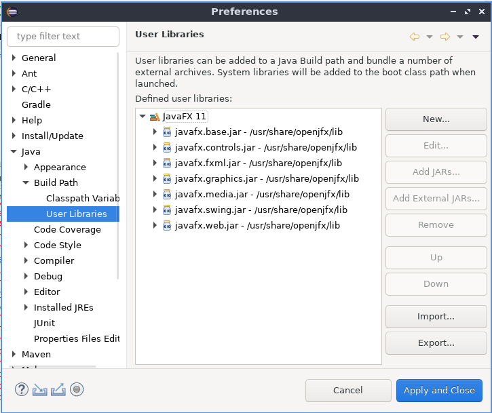The width and height of the screenshot is (492, 413).
Task: Focus the type filter text field
Action: tap(63, 37)
